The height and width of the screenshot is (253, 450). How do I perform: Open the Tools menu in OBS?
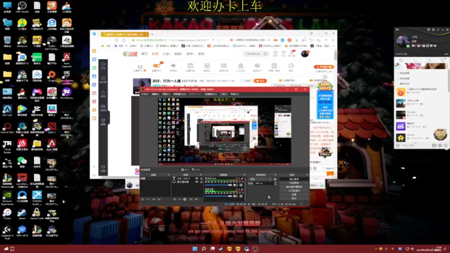[223, 94]
